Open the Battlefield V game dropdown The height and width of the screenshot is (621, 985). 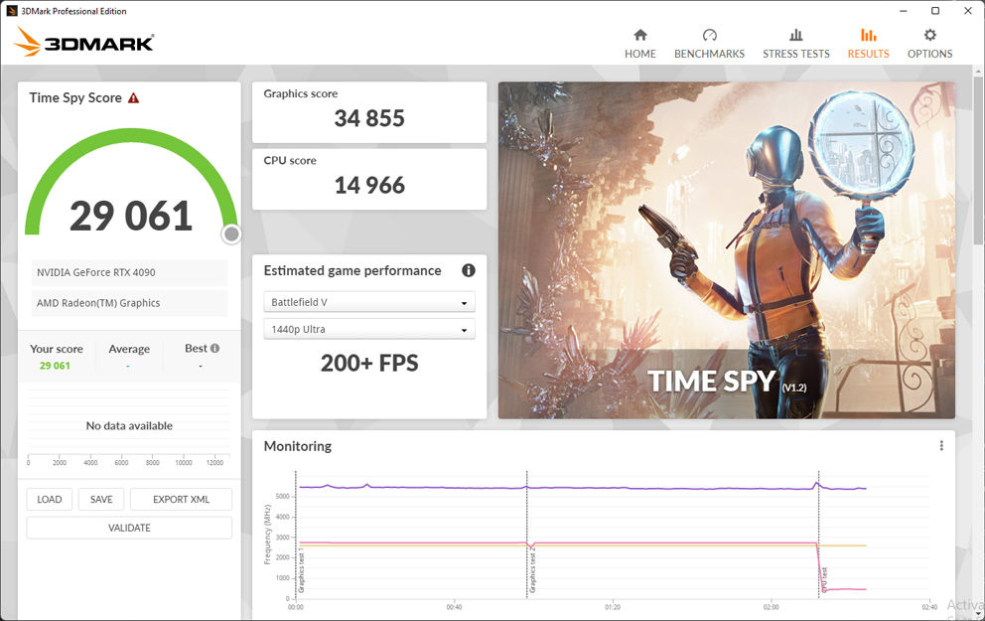(x=369, y=302)
